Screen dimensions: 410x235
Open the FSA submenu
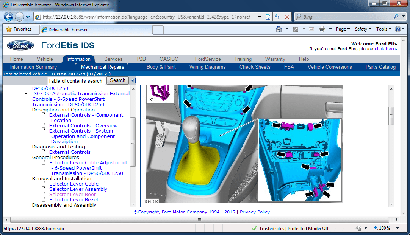pos(289,67)
